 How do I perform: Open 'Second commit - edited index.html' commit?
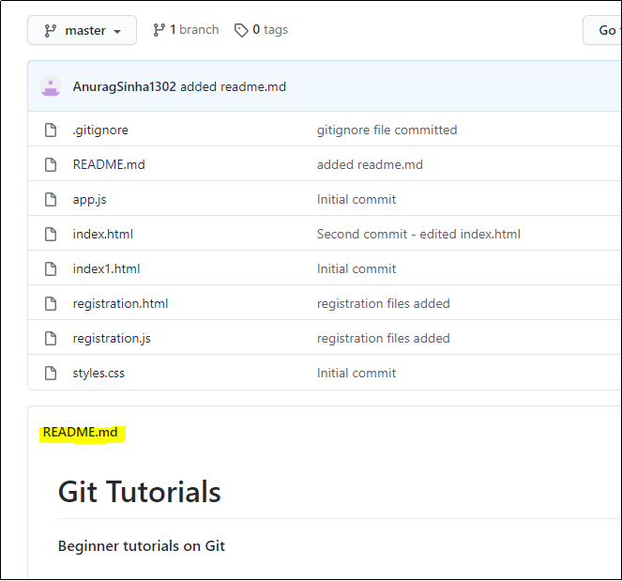pos(418,235)
